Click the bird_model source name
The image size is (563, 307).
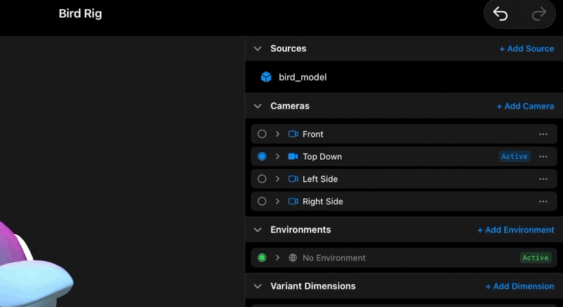pos(303,77)
